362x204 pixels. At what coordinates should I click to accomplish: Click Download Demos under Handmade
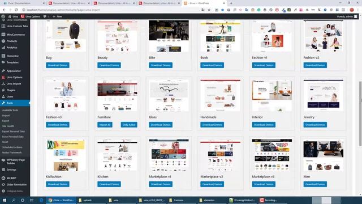pyautogui.click(x=212, y=125)
